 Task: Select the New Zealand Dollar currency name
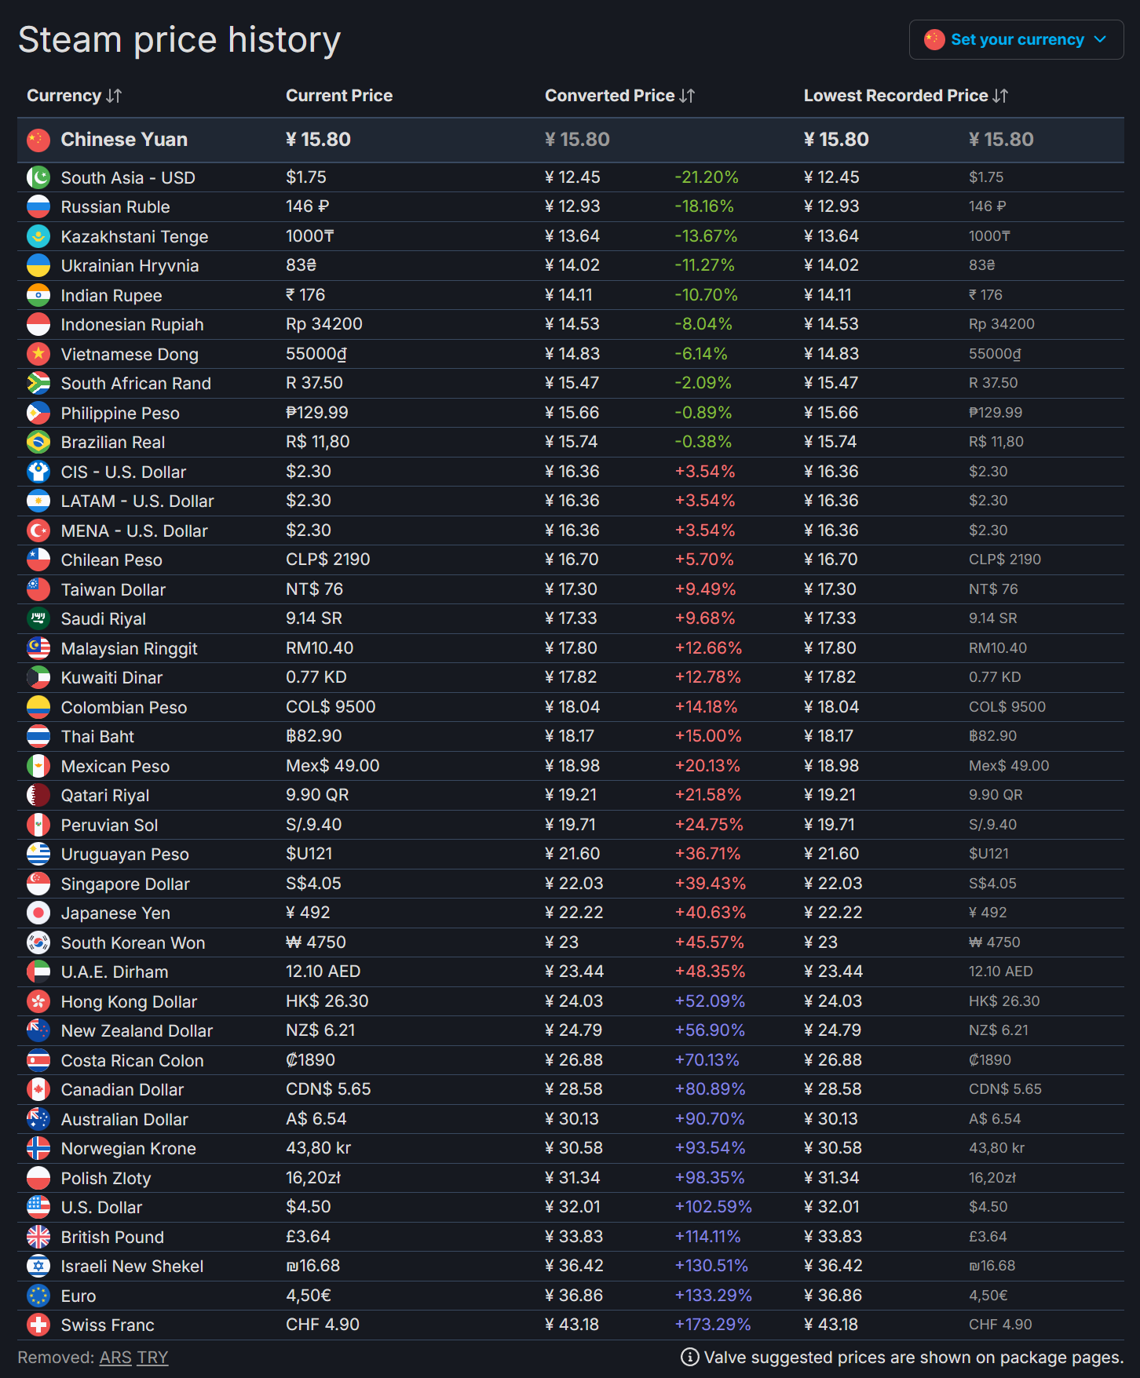pos(137,1031)
